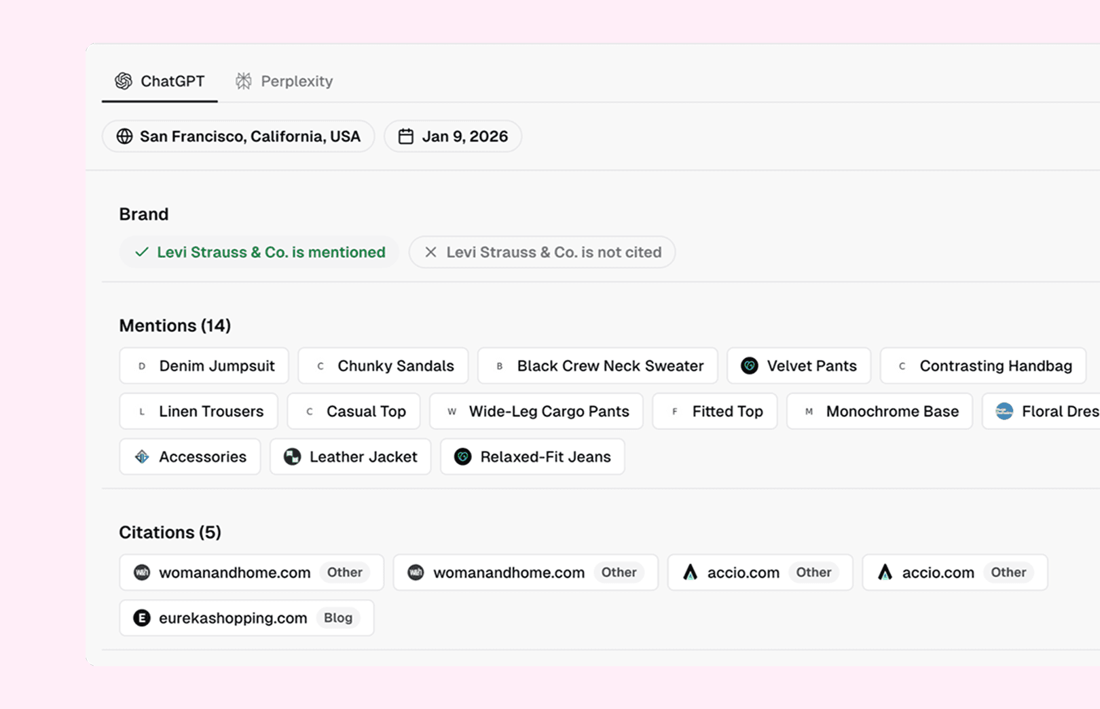Select the Velvet Pants mention chip
The image size is (1100, 709).
[x=799, y=366]
